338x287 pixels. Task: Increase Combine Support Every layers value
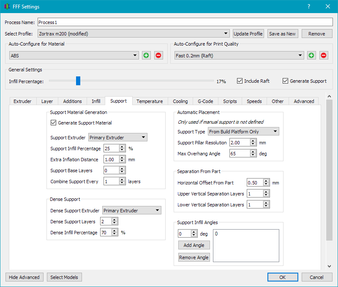point(122,179)
